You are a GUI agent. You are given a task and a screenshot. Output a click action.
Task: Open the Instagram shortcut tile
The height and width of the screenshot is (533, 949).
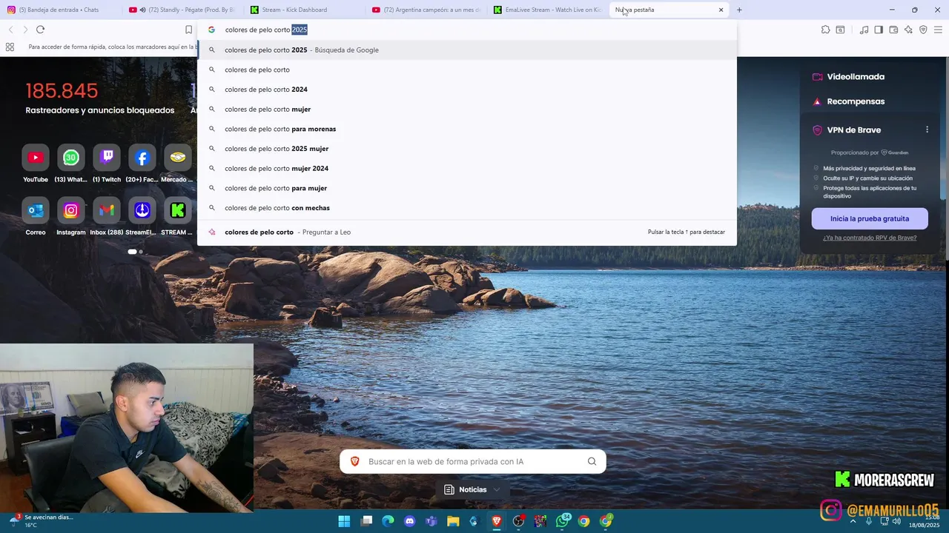pyautogui.click(x=71, y=211)
